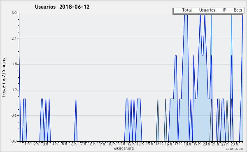Click the 'Usuarios 2018-06-12' chart title
The image size is (247, 152).
tap(62, 7)
